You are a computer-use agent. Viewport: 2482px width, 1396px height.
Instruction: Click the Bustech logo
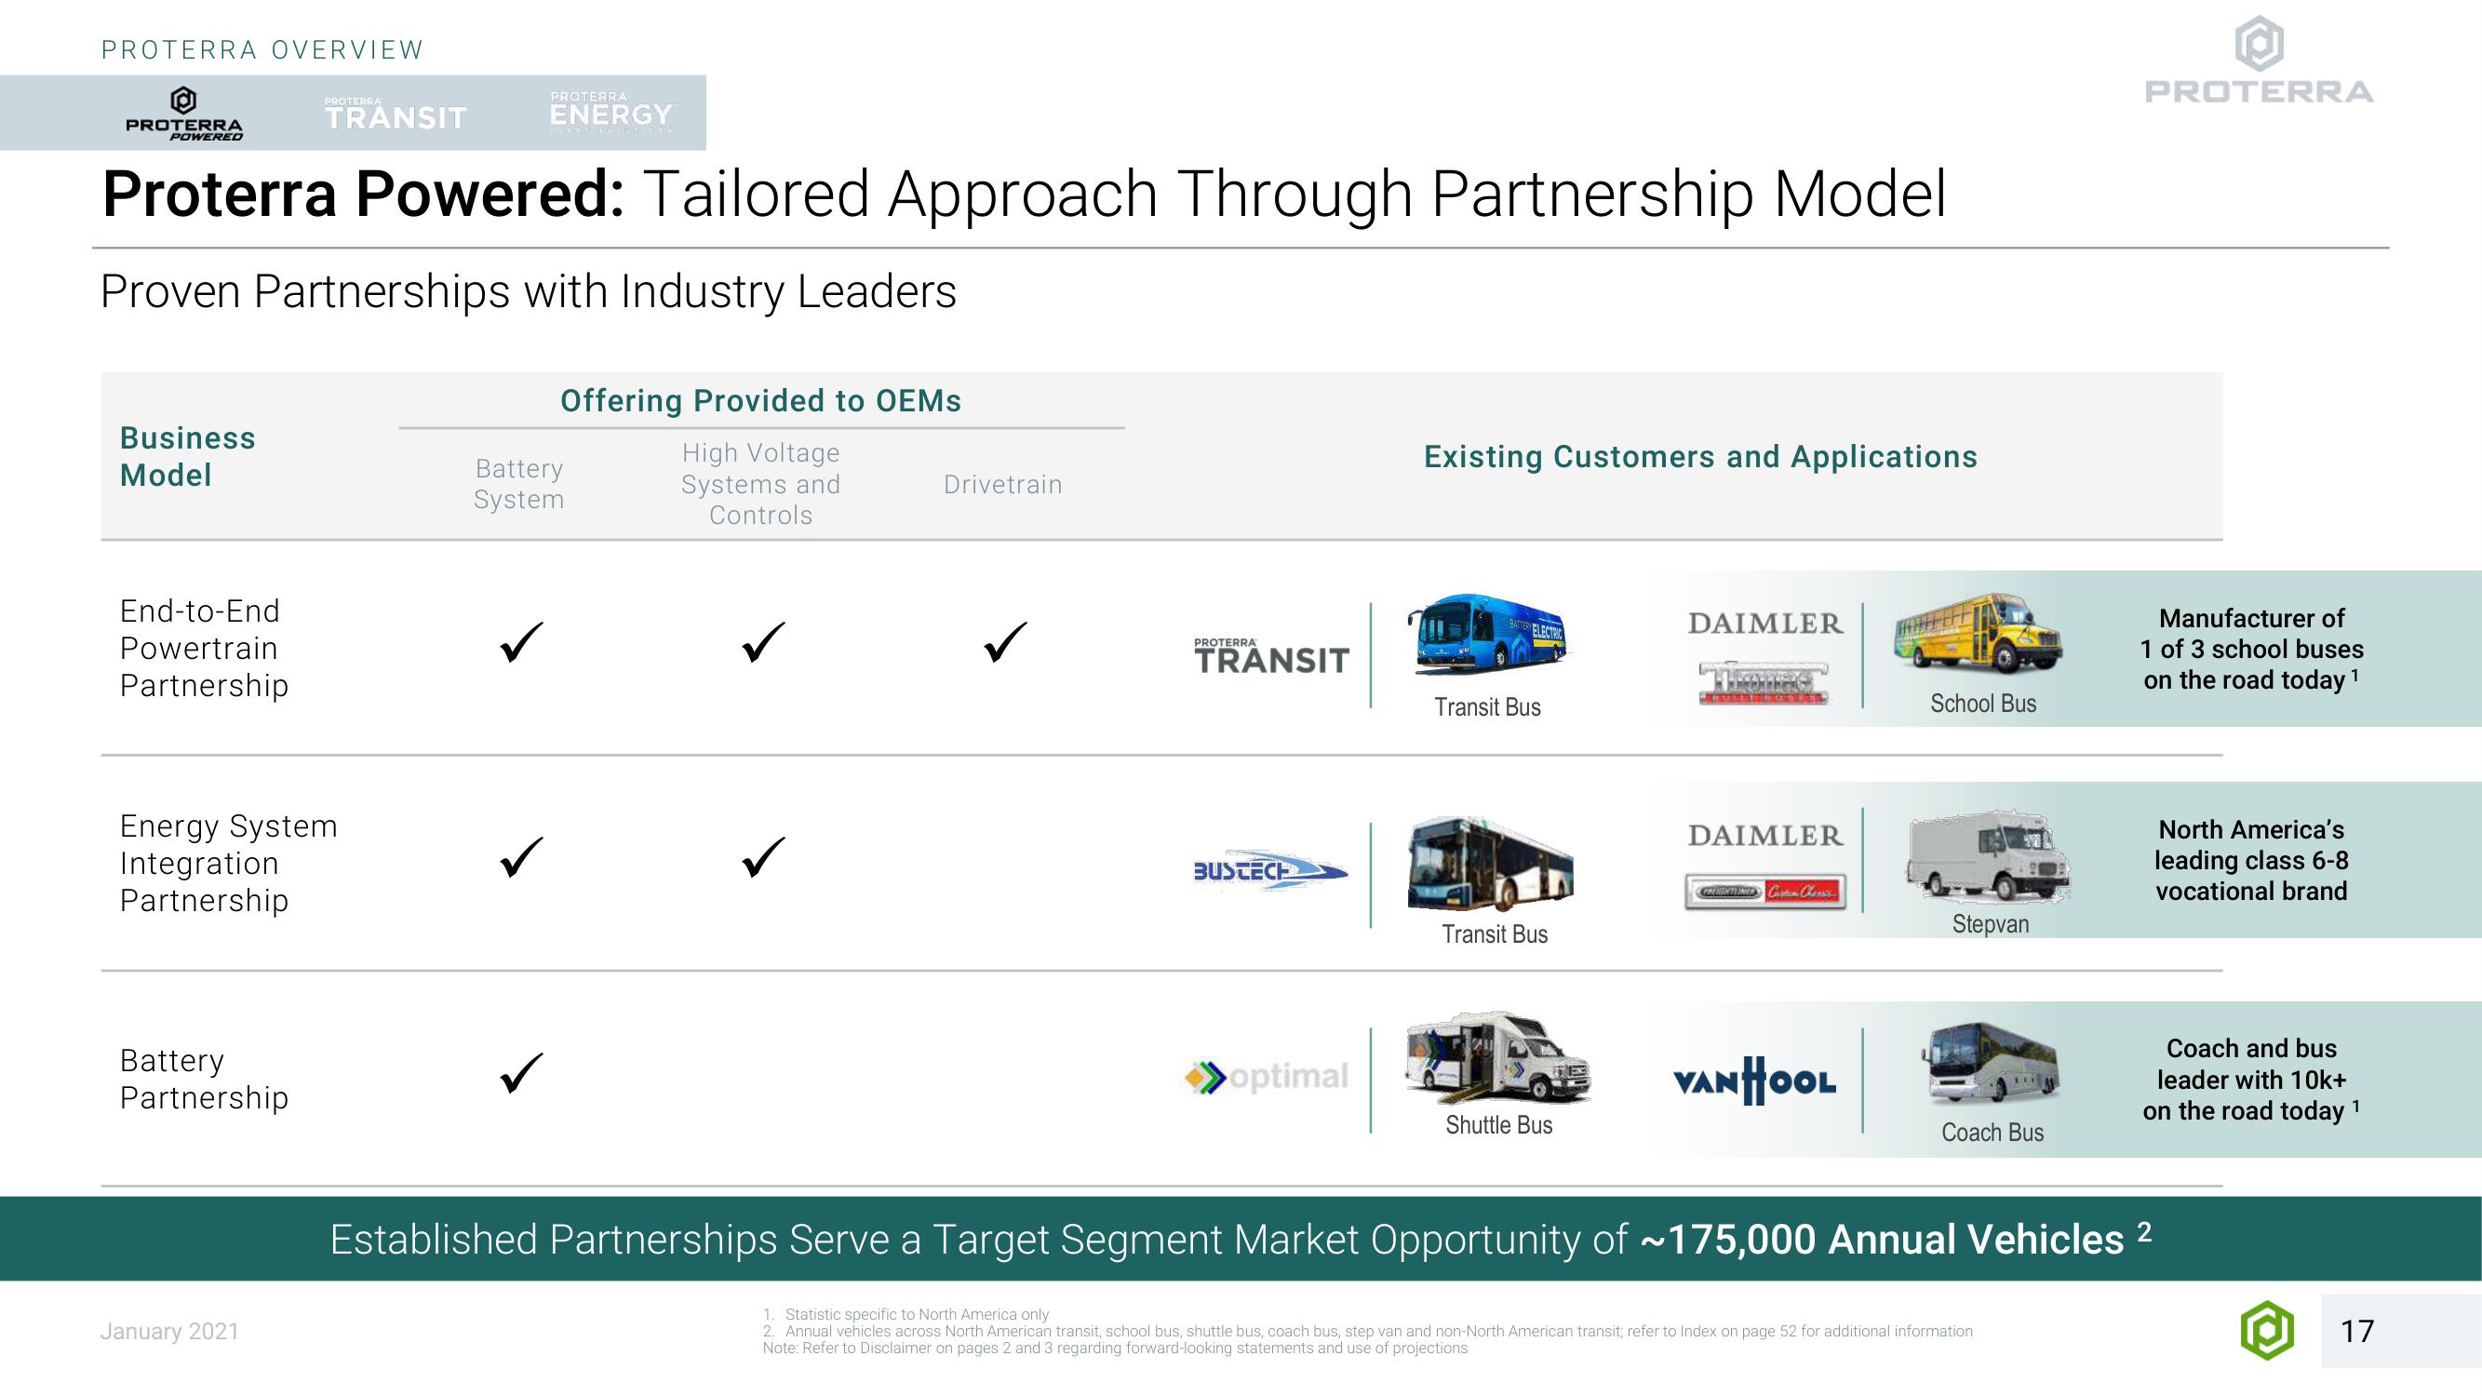click(1270, 871)
